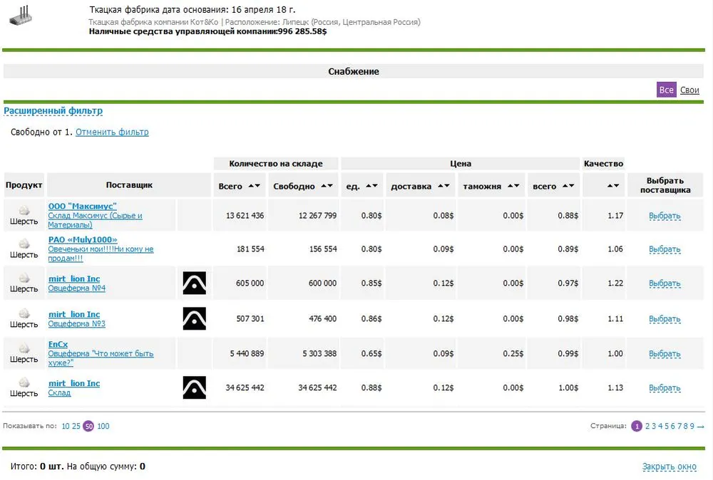Click the mirt_lion logo in the Склад row

194,387
